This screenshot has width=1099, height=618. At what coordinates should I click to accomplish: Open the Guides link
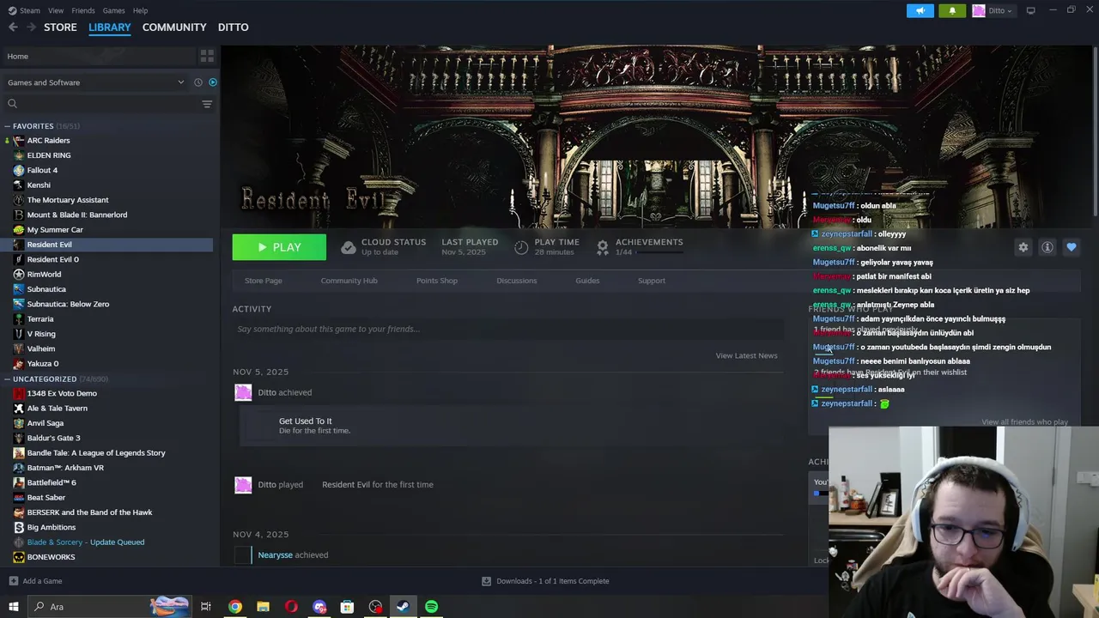point(587,281)
